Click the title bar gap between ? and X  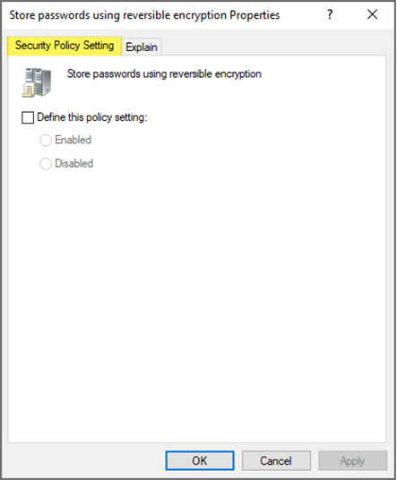coord(350,14)
